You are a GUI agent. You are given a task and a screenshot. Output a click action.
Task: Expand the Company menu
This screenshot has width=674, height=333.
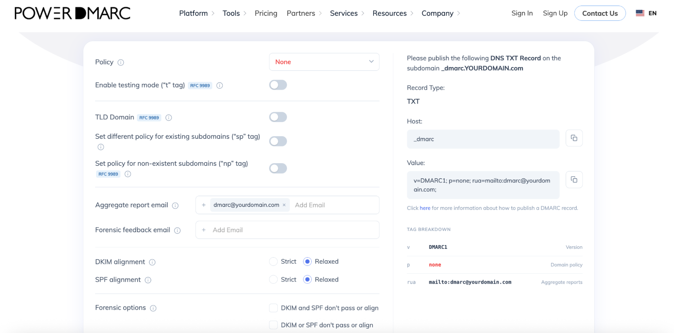[441, 13]
